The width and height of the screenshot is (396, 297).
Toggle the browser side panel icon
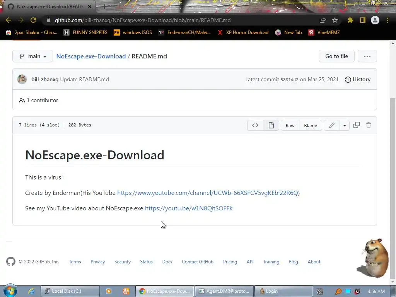(362, 20)
